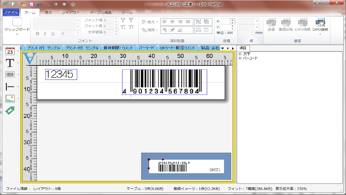Collapse the ribbon with top-right chevron
The width and height of the screenshot is (346, 195).
pos(339,12)
